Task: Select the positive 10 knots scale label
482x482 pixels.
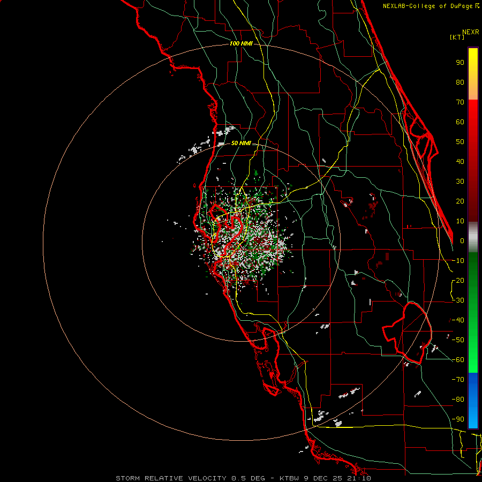Action: point(460,221)
